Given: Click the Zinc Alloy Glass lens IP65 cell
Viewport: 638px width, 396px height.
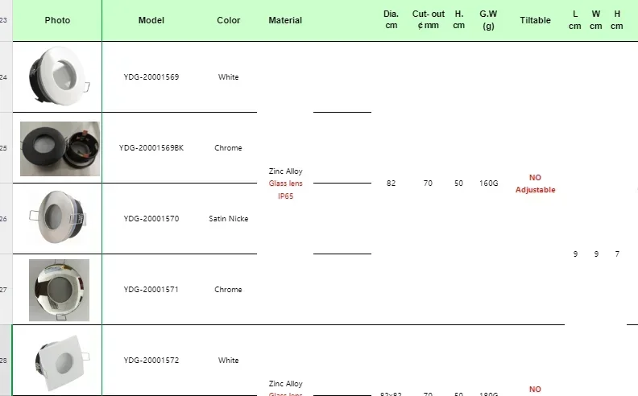Looking at the screenshot, I should (x=285, y=183).
